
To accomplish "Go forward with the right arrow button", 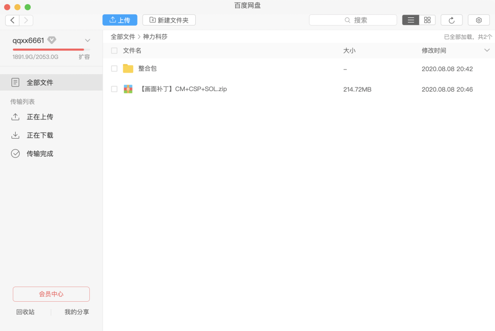I will pyautogui.click(x=26, y=21).
